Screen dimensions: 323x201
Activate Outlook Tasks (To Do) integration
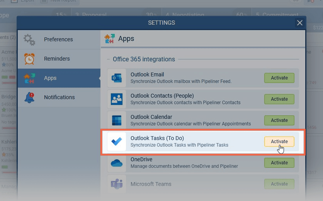tap(279, 142)
